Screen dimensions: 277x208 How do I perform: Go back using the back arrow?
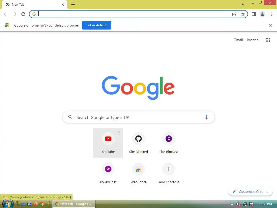6,14
